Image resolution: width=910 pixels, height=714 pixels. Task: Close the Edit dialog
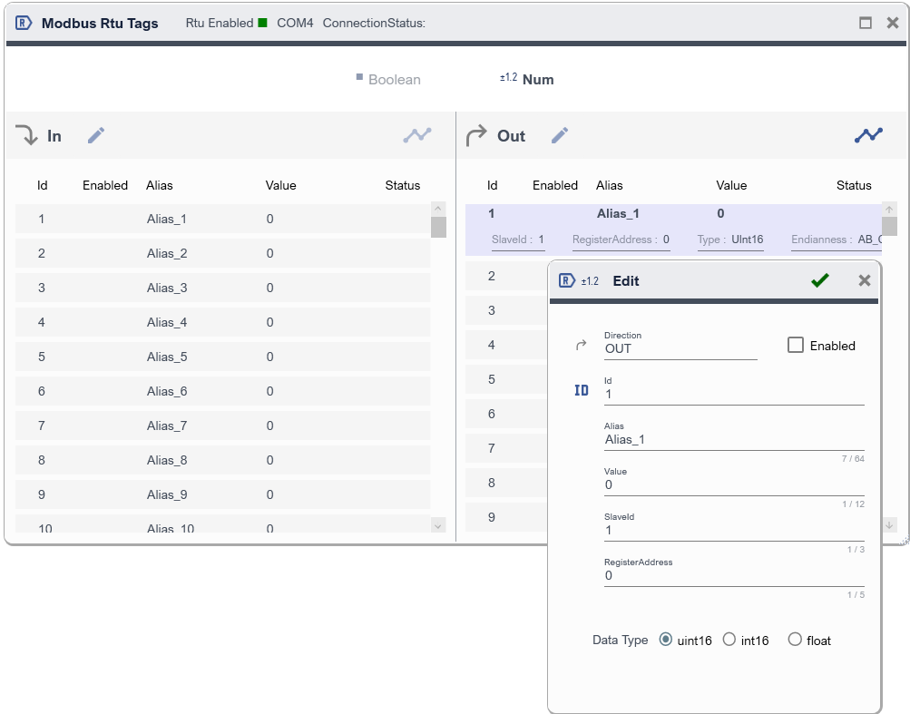pos(865,280)
